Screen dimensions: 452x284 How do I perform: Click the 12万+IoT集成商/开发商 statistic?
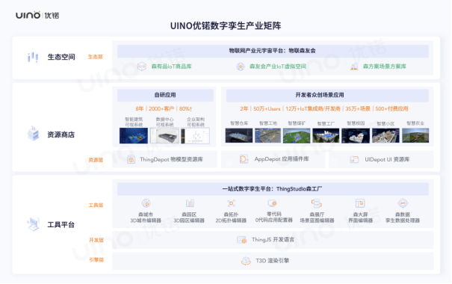click(313, 109)
